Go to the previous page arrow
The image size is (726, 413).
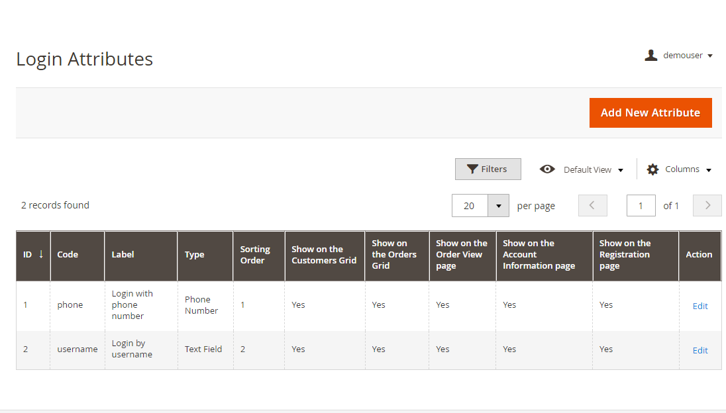593,205
